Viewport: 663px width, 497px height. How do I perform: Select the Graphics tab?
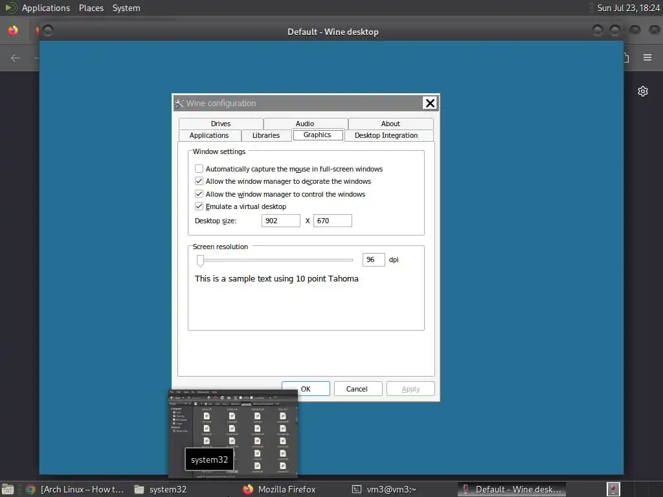click(x=317, y=135)
